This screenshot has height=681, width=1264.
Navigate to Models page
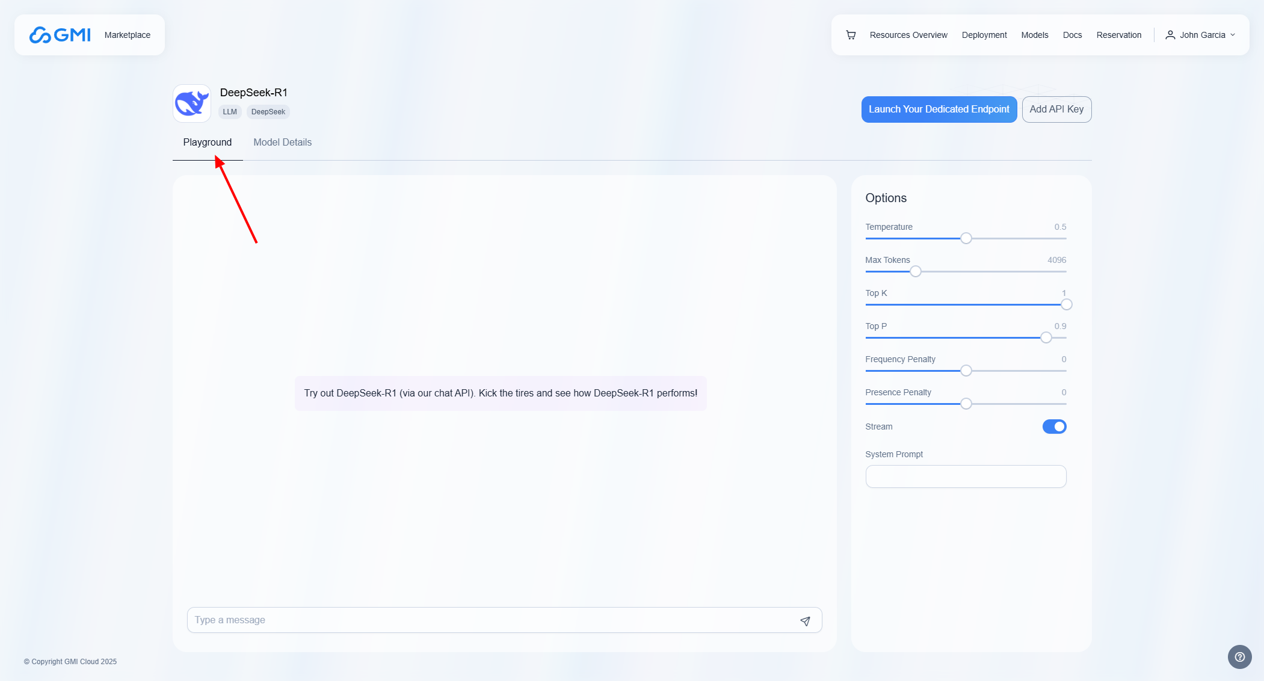(1035, 35)
